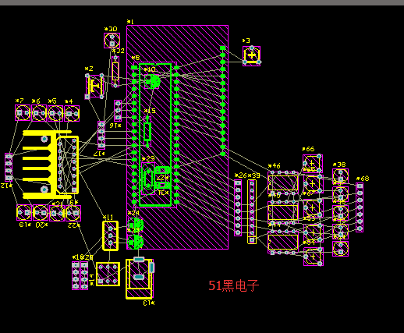Select the four-pin header labeled *12

click(9, 167)
